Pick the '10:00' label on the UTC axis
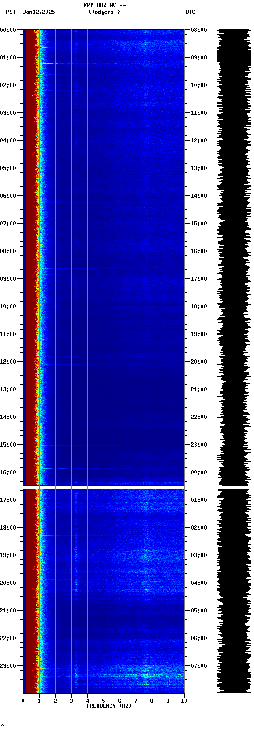The width and height of the screenshot is (254, 730). (199, 85)
